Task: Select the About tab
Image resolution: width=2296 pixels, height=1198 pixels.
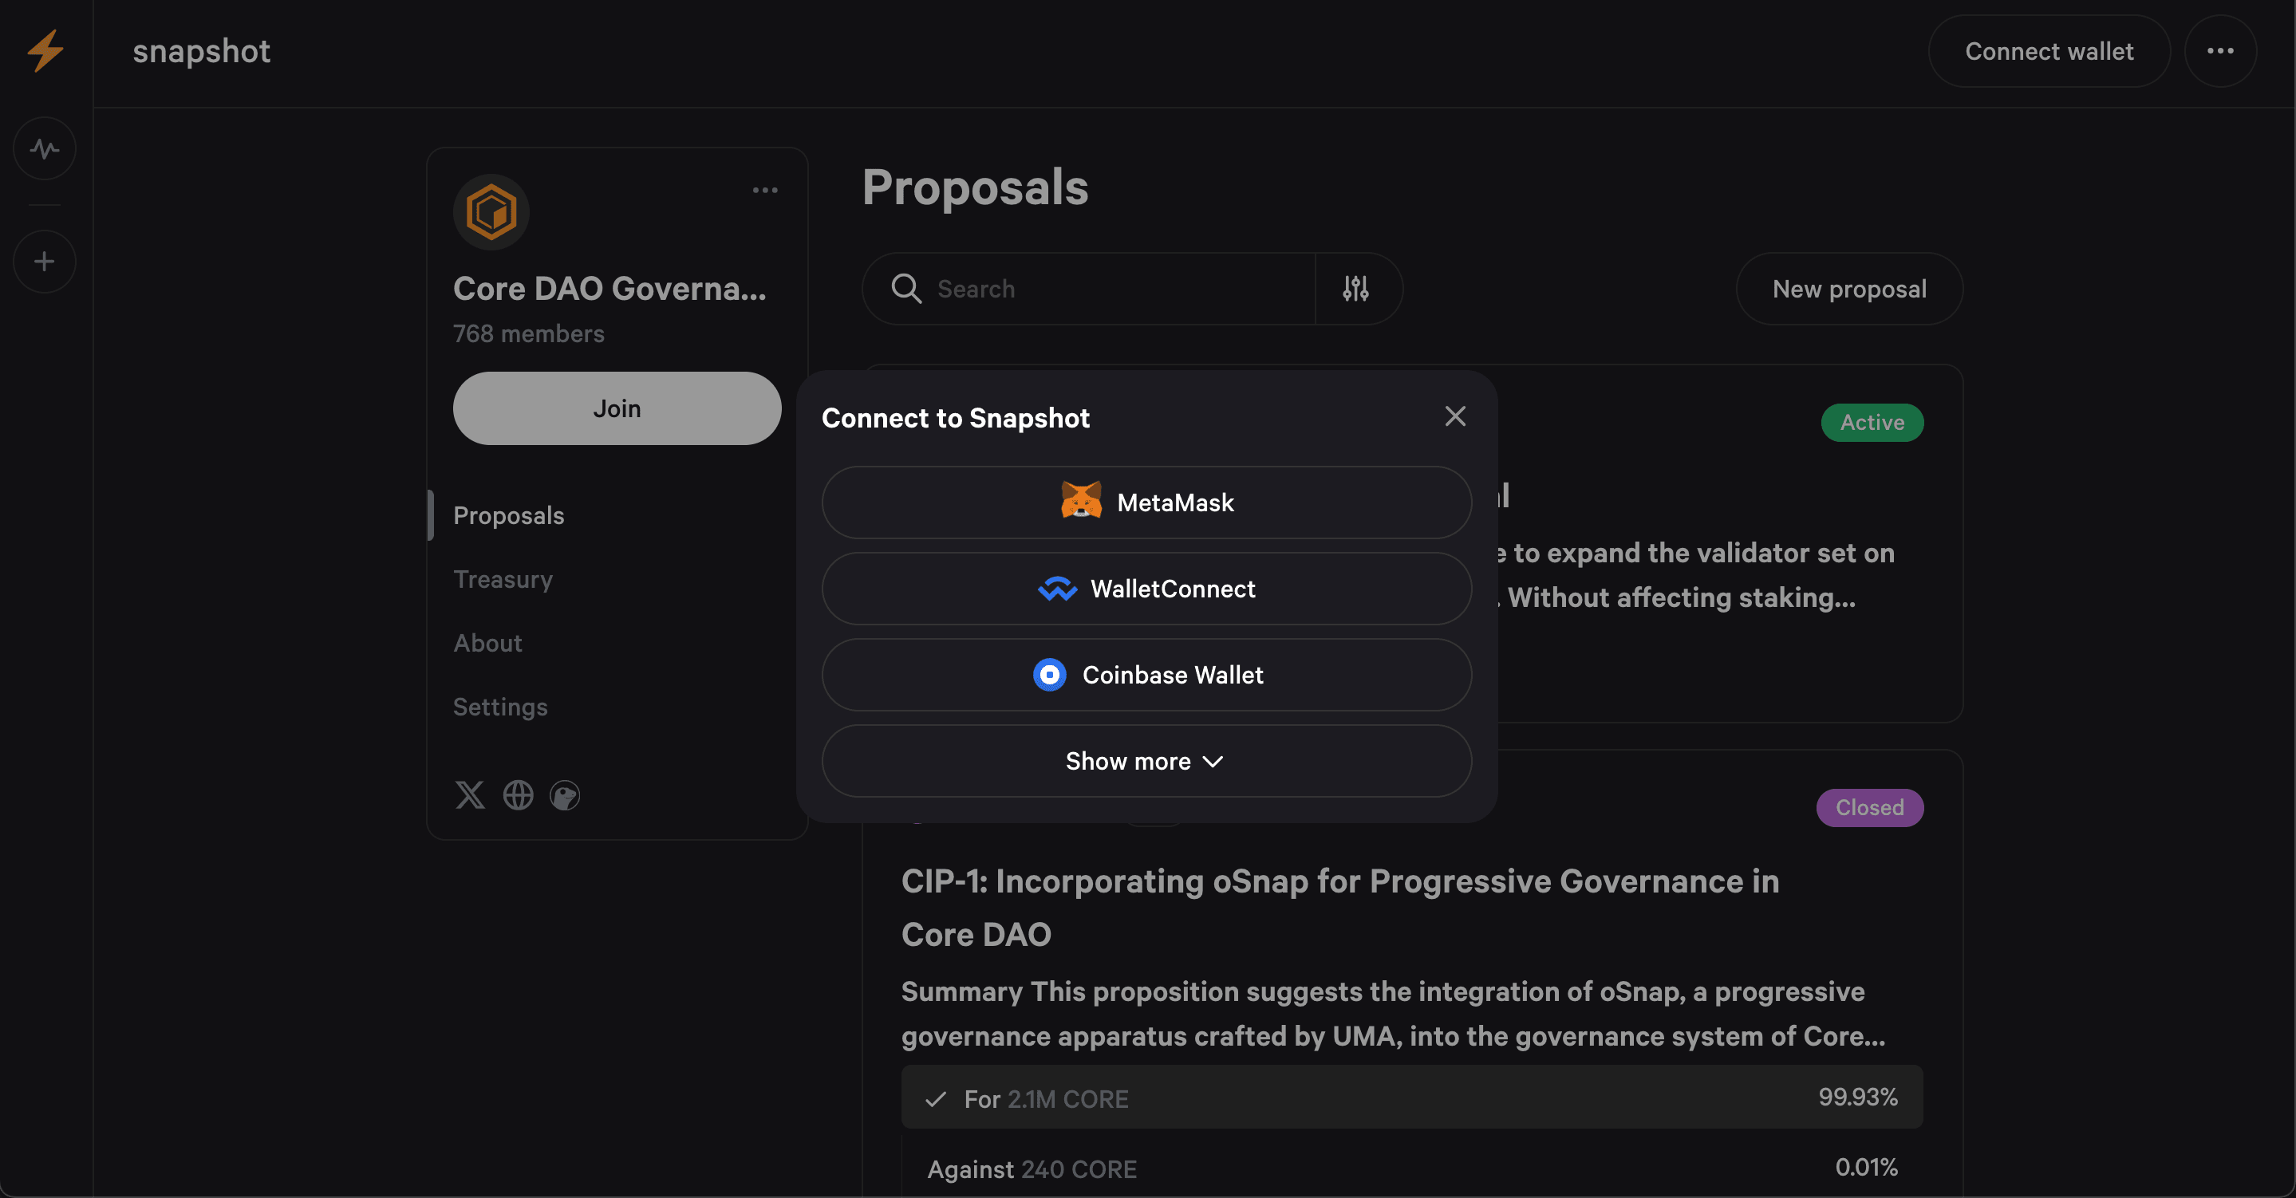Action: pyautogui.click(x=487, y=643)
